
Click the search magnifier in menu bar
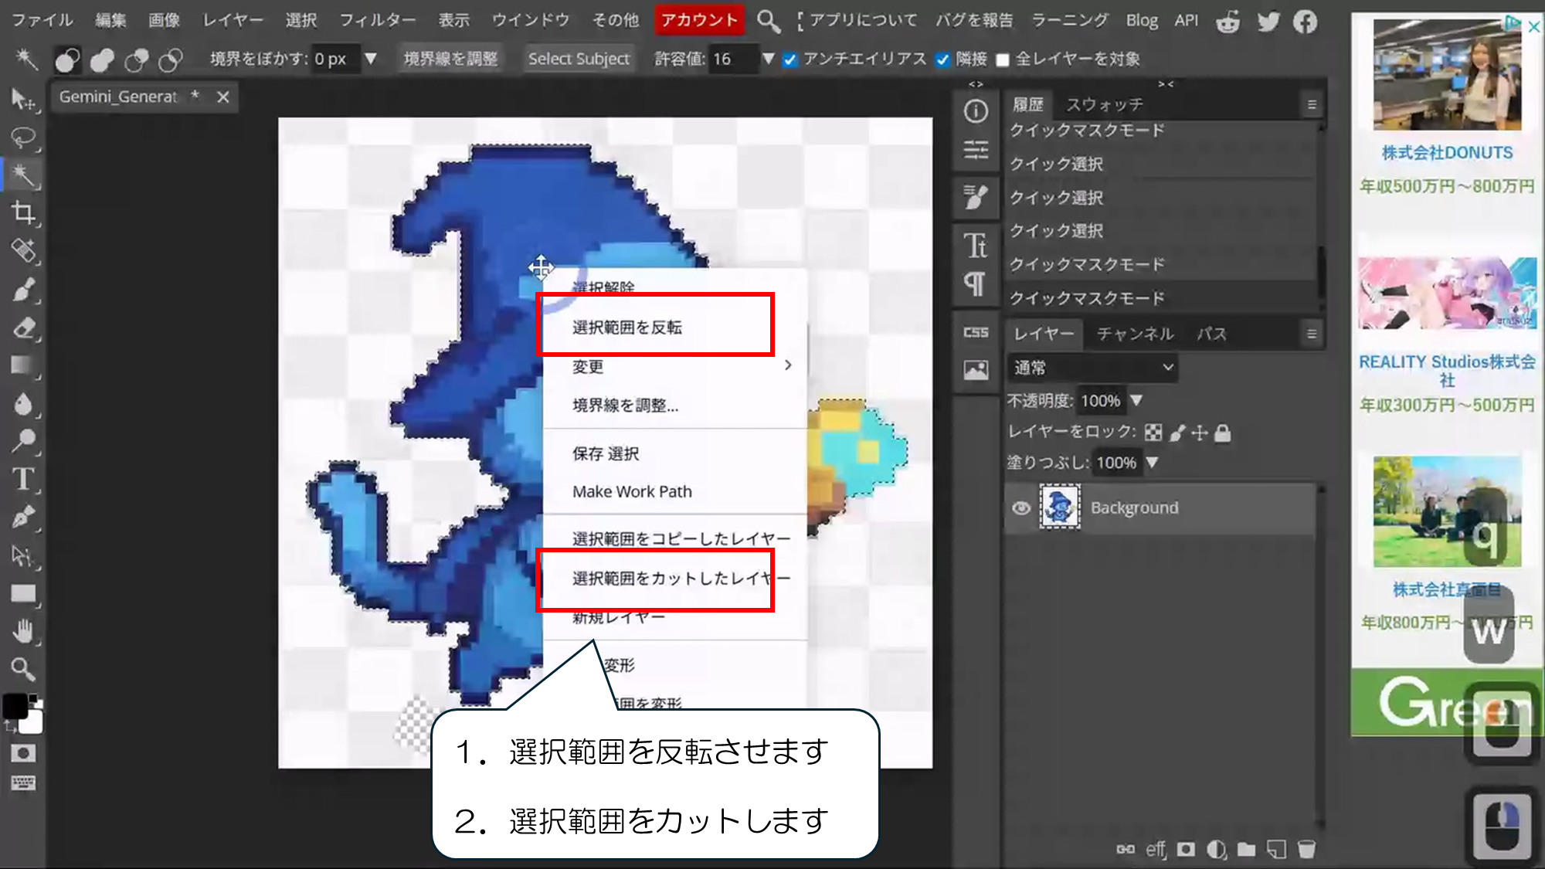[768, 21]
